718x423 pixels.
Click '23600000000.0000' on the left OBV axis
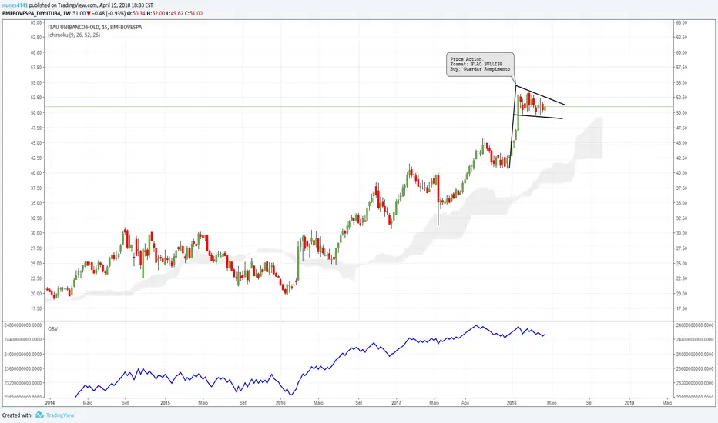[23, 368]
